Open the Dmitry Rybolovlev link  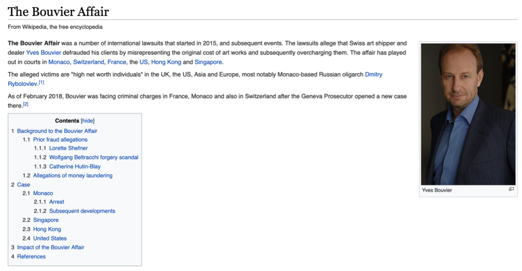(374, 74)
